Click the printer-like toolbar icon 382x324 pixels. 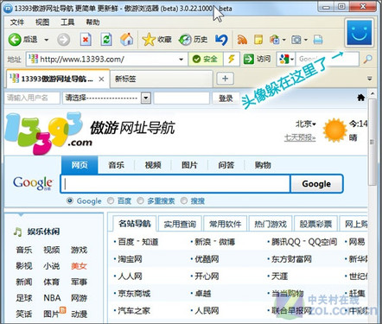click(318, 40)
